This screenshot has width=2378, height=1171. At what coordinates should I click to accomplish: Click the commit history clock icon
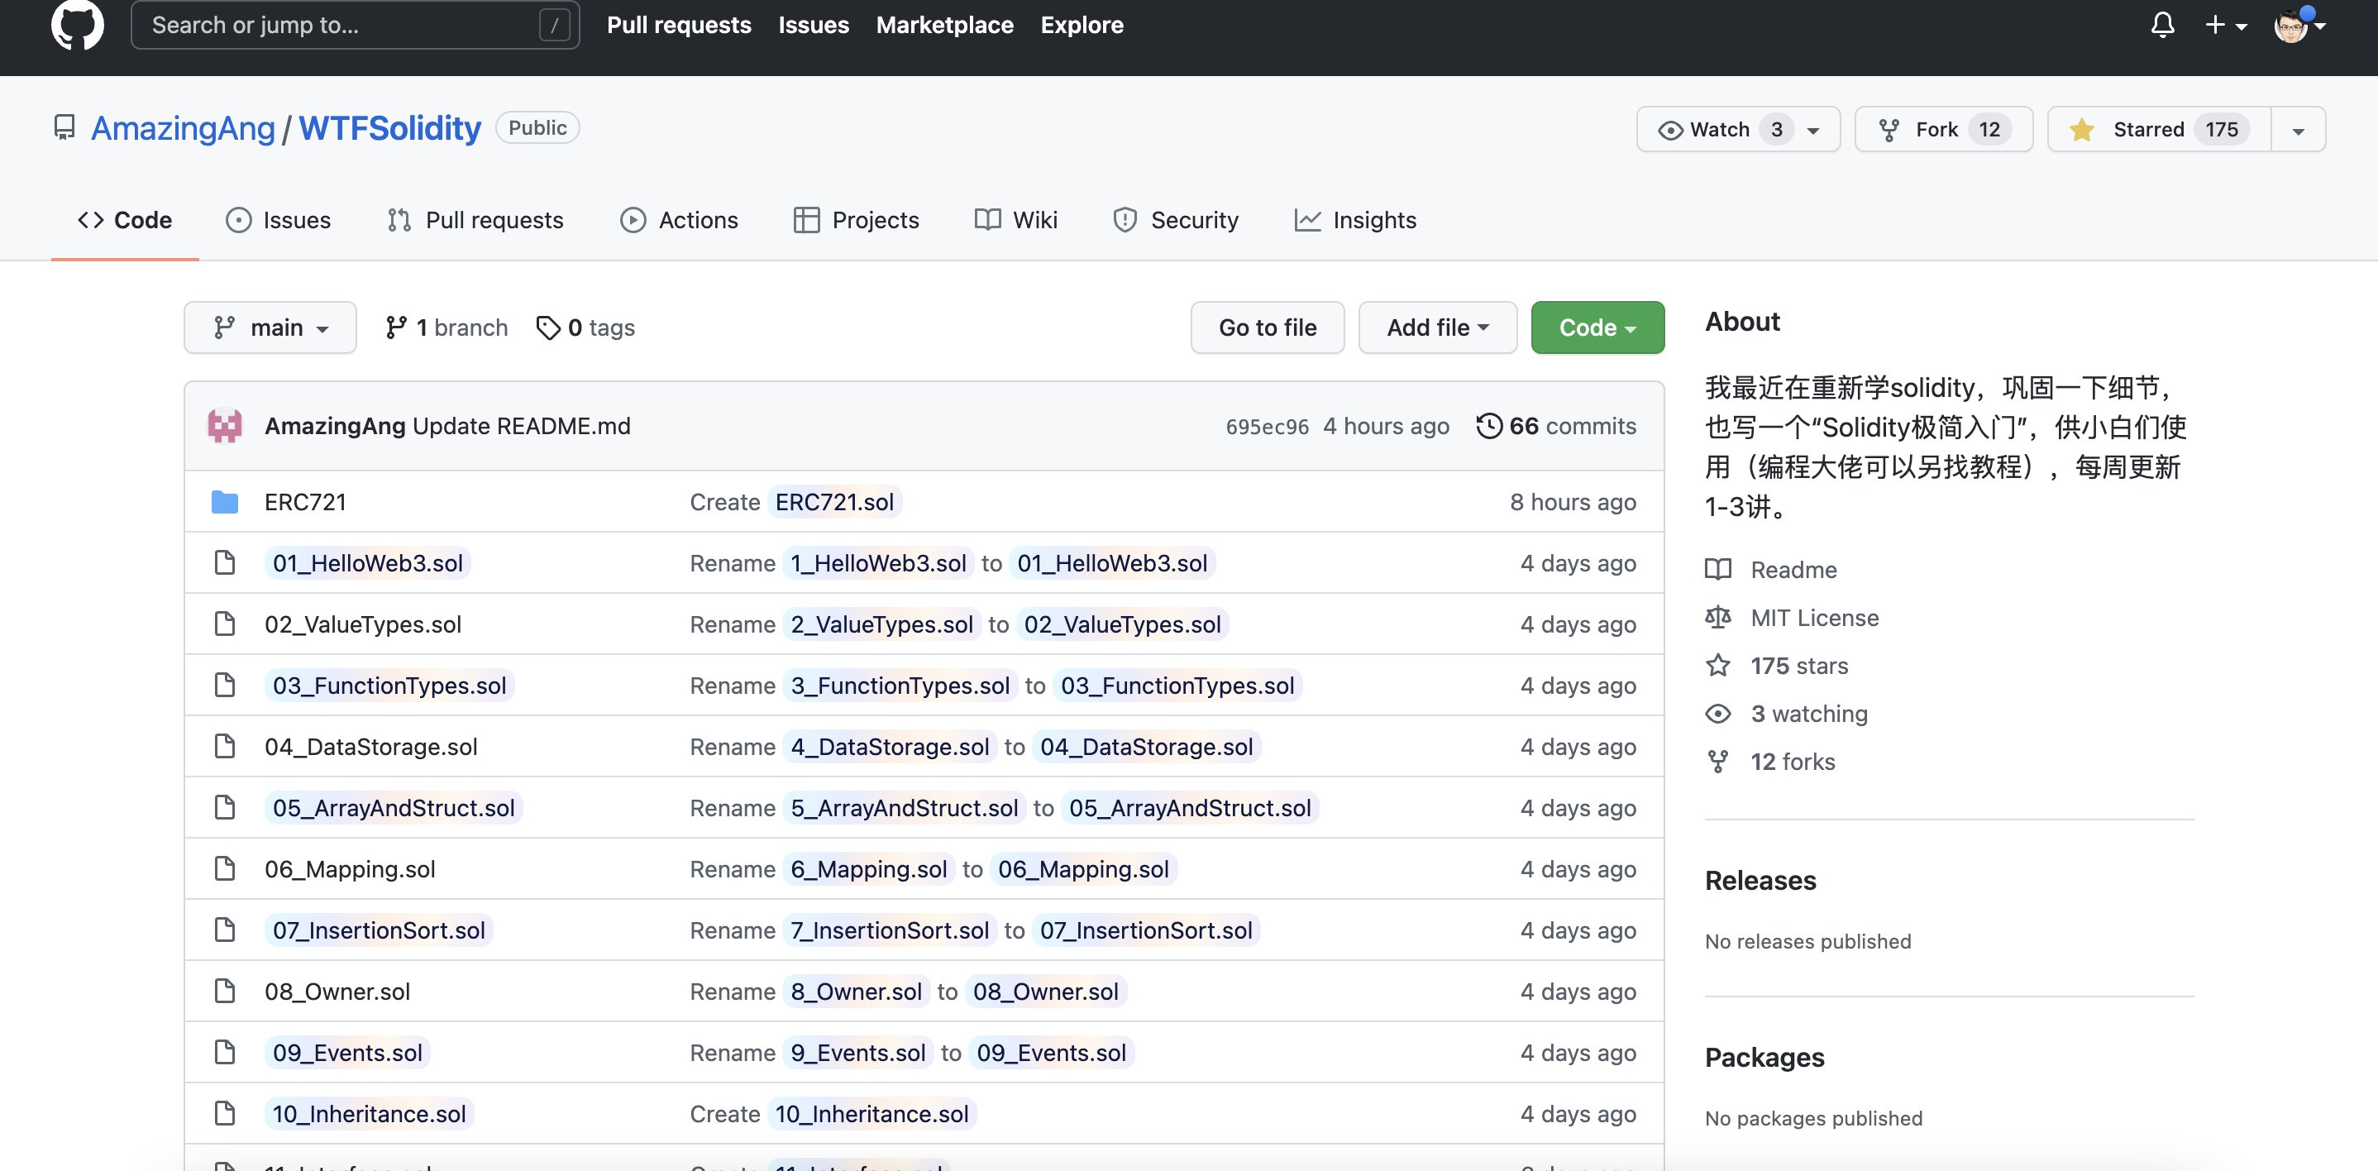(x=1488, y=426)
